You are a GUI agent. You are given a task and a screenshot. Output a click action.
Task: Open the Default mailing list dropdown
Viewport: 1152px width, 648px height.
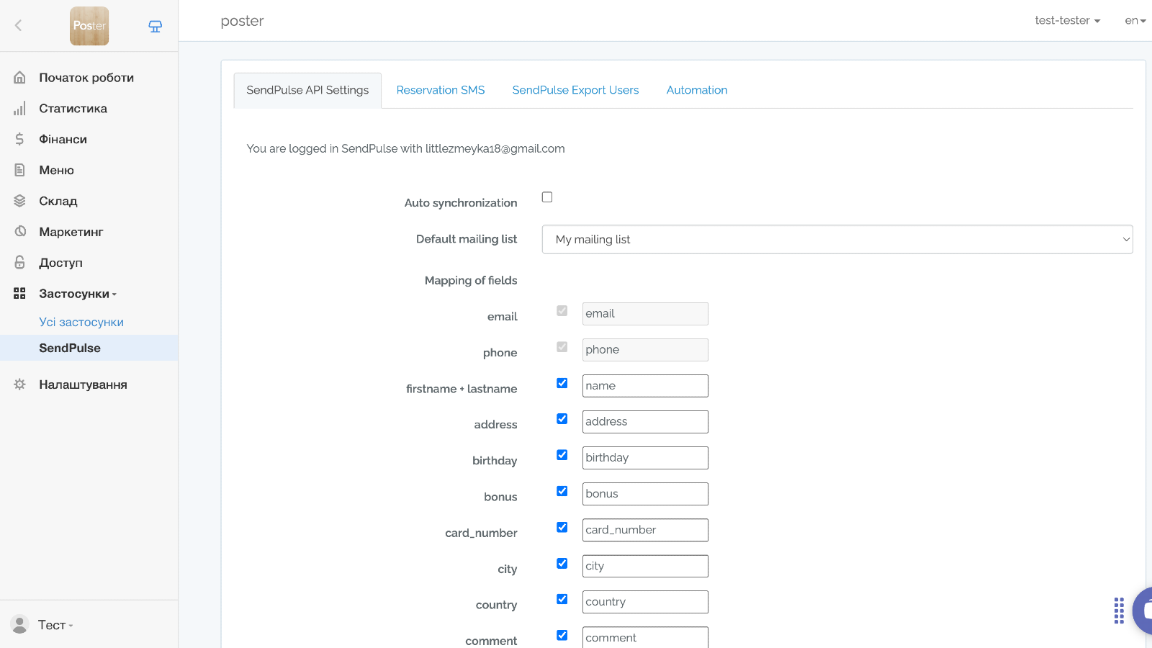tap(837, 240)
